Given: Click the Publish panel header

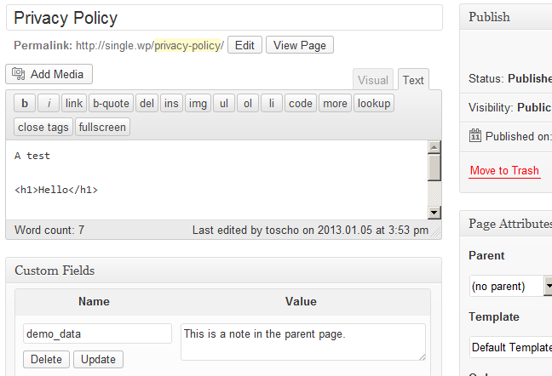Looking at the screenshot, I should coord(506,17).
